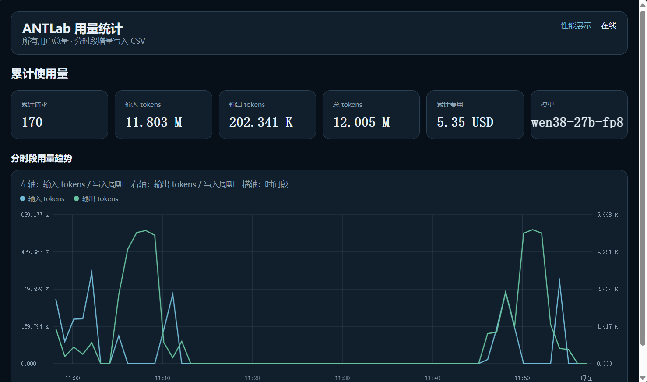The width and height of the screenshot is (647, 382).
Task: Select the 170 request count value
Action: click(32, 122)
